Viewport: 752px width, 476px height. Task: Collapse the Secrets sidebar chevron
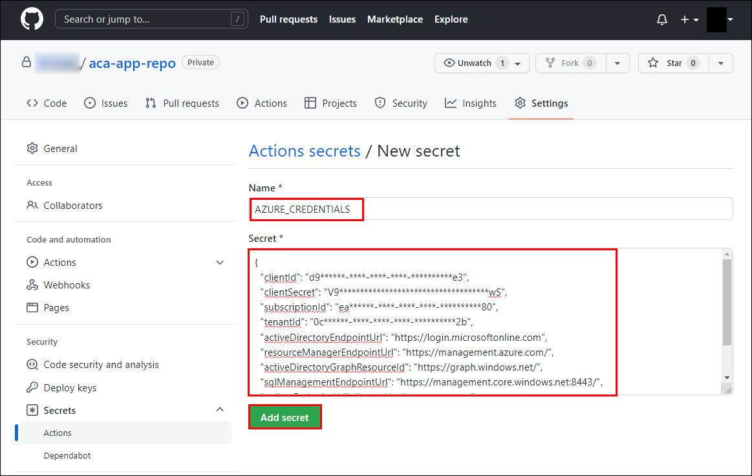pyautogui.click(x=220, y=410)
